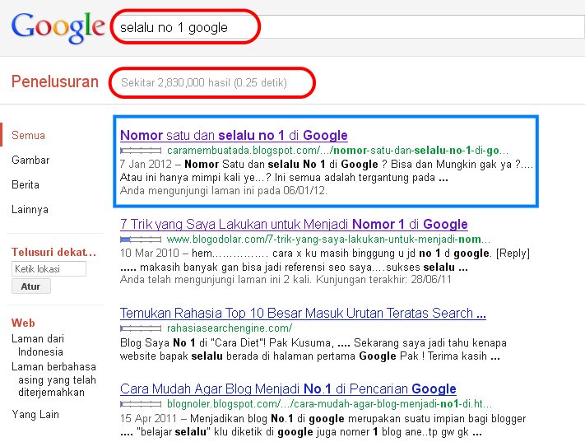Screen dimensions: 585x442
Task: Open result 'Nomor satu dan selalu no 1 di Google'
Action: point(234,135)
